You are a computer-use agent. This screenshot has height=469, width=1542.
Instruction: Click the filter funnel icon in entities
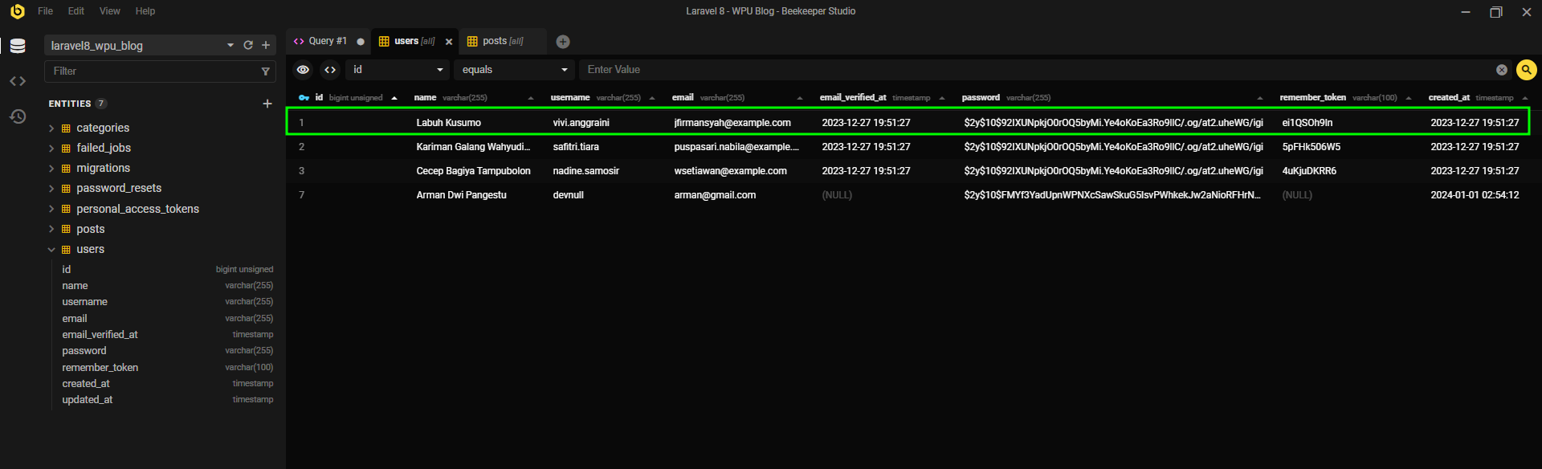[265, 71]
